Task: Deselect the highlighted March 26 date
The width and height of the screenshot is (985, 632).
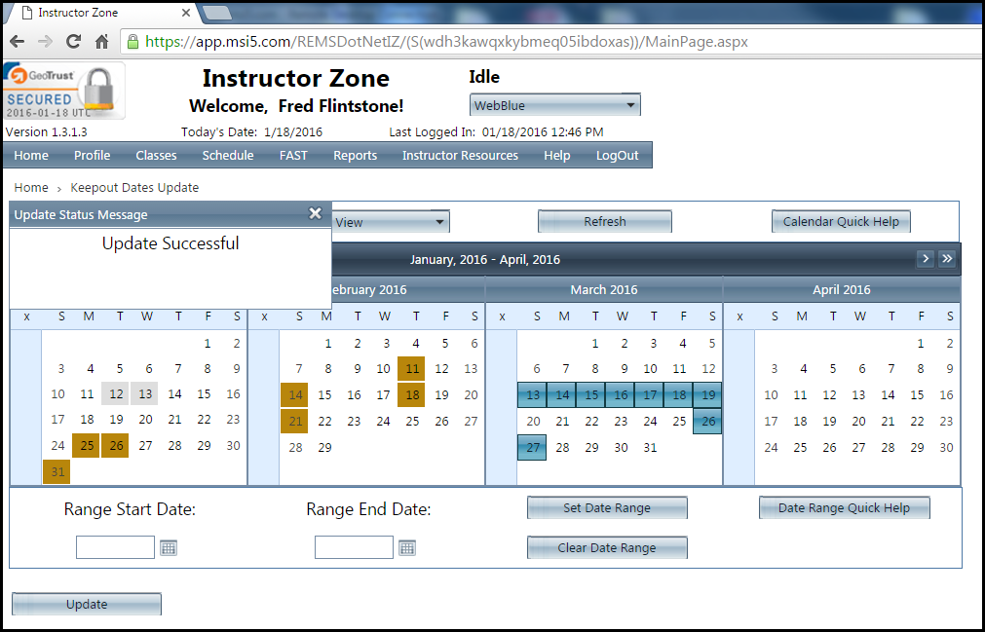Action: [707, 421]
